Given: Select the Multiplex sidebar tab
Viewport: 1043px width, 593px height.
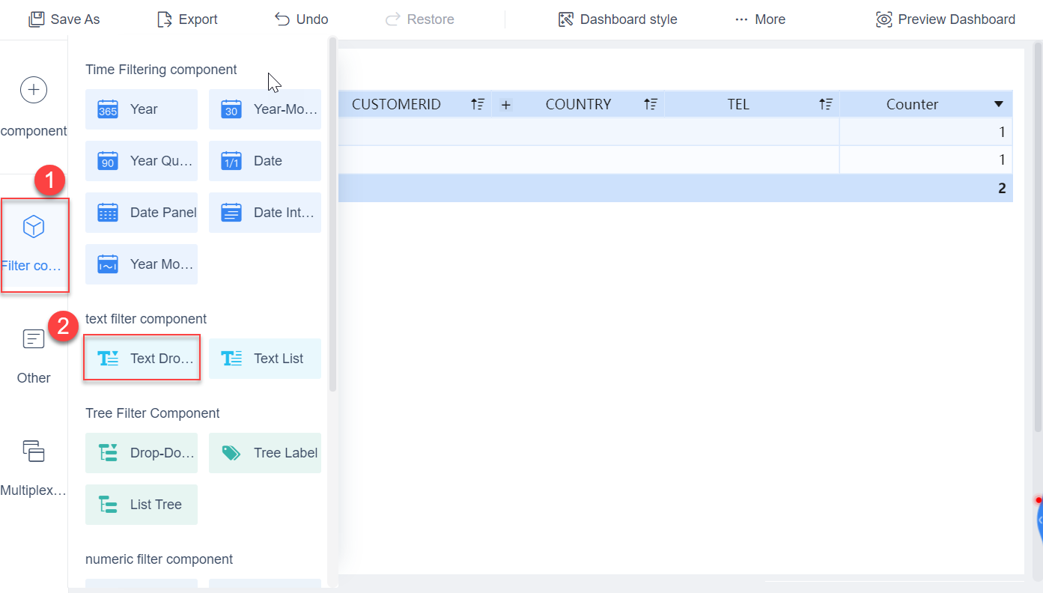Looking at the screenshot, I should (x=34, y=468).
